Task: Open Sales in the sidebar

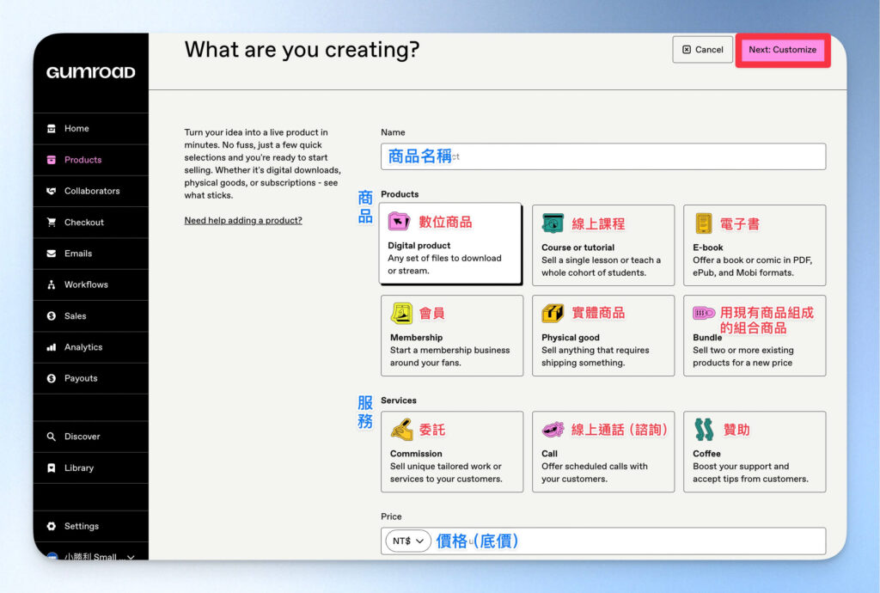Action: (91, 316)
